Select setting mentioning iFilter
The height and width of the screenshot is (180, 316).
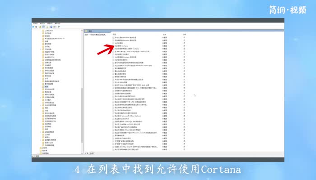[x=128, y=130]
